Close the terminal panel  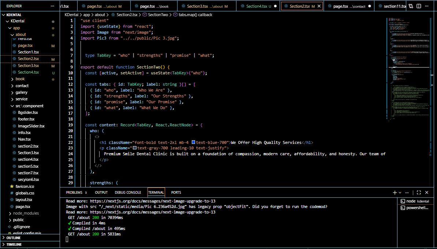point(426,192)
